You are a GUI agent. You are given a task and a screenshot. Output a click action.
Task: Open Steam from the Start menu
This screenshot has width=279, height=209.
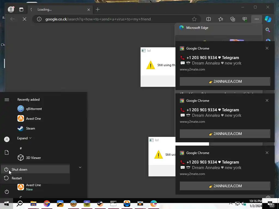(x=26, y=128)
